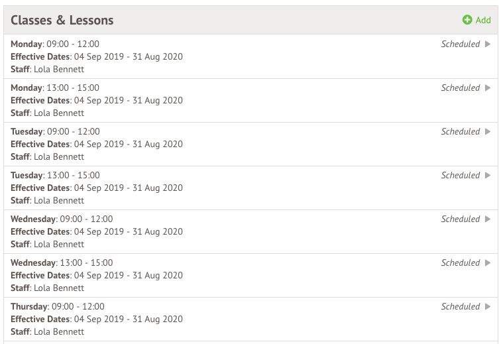The height and width of the screenshot is (344, 501).
Task: Expand the Monday 13:00 - 15:00 lesson arrow
Action: (488, 88)
